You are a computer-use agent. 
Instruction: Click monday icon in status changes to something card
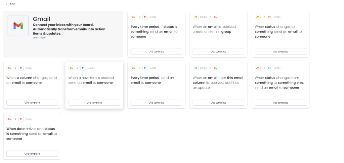click(x=258, y=17)
